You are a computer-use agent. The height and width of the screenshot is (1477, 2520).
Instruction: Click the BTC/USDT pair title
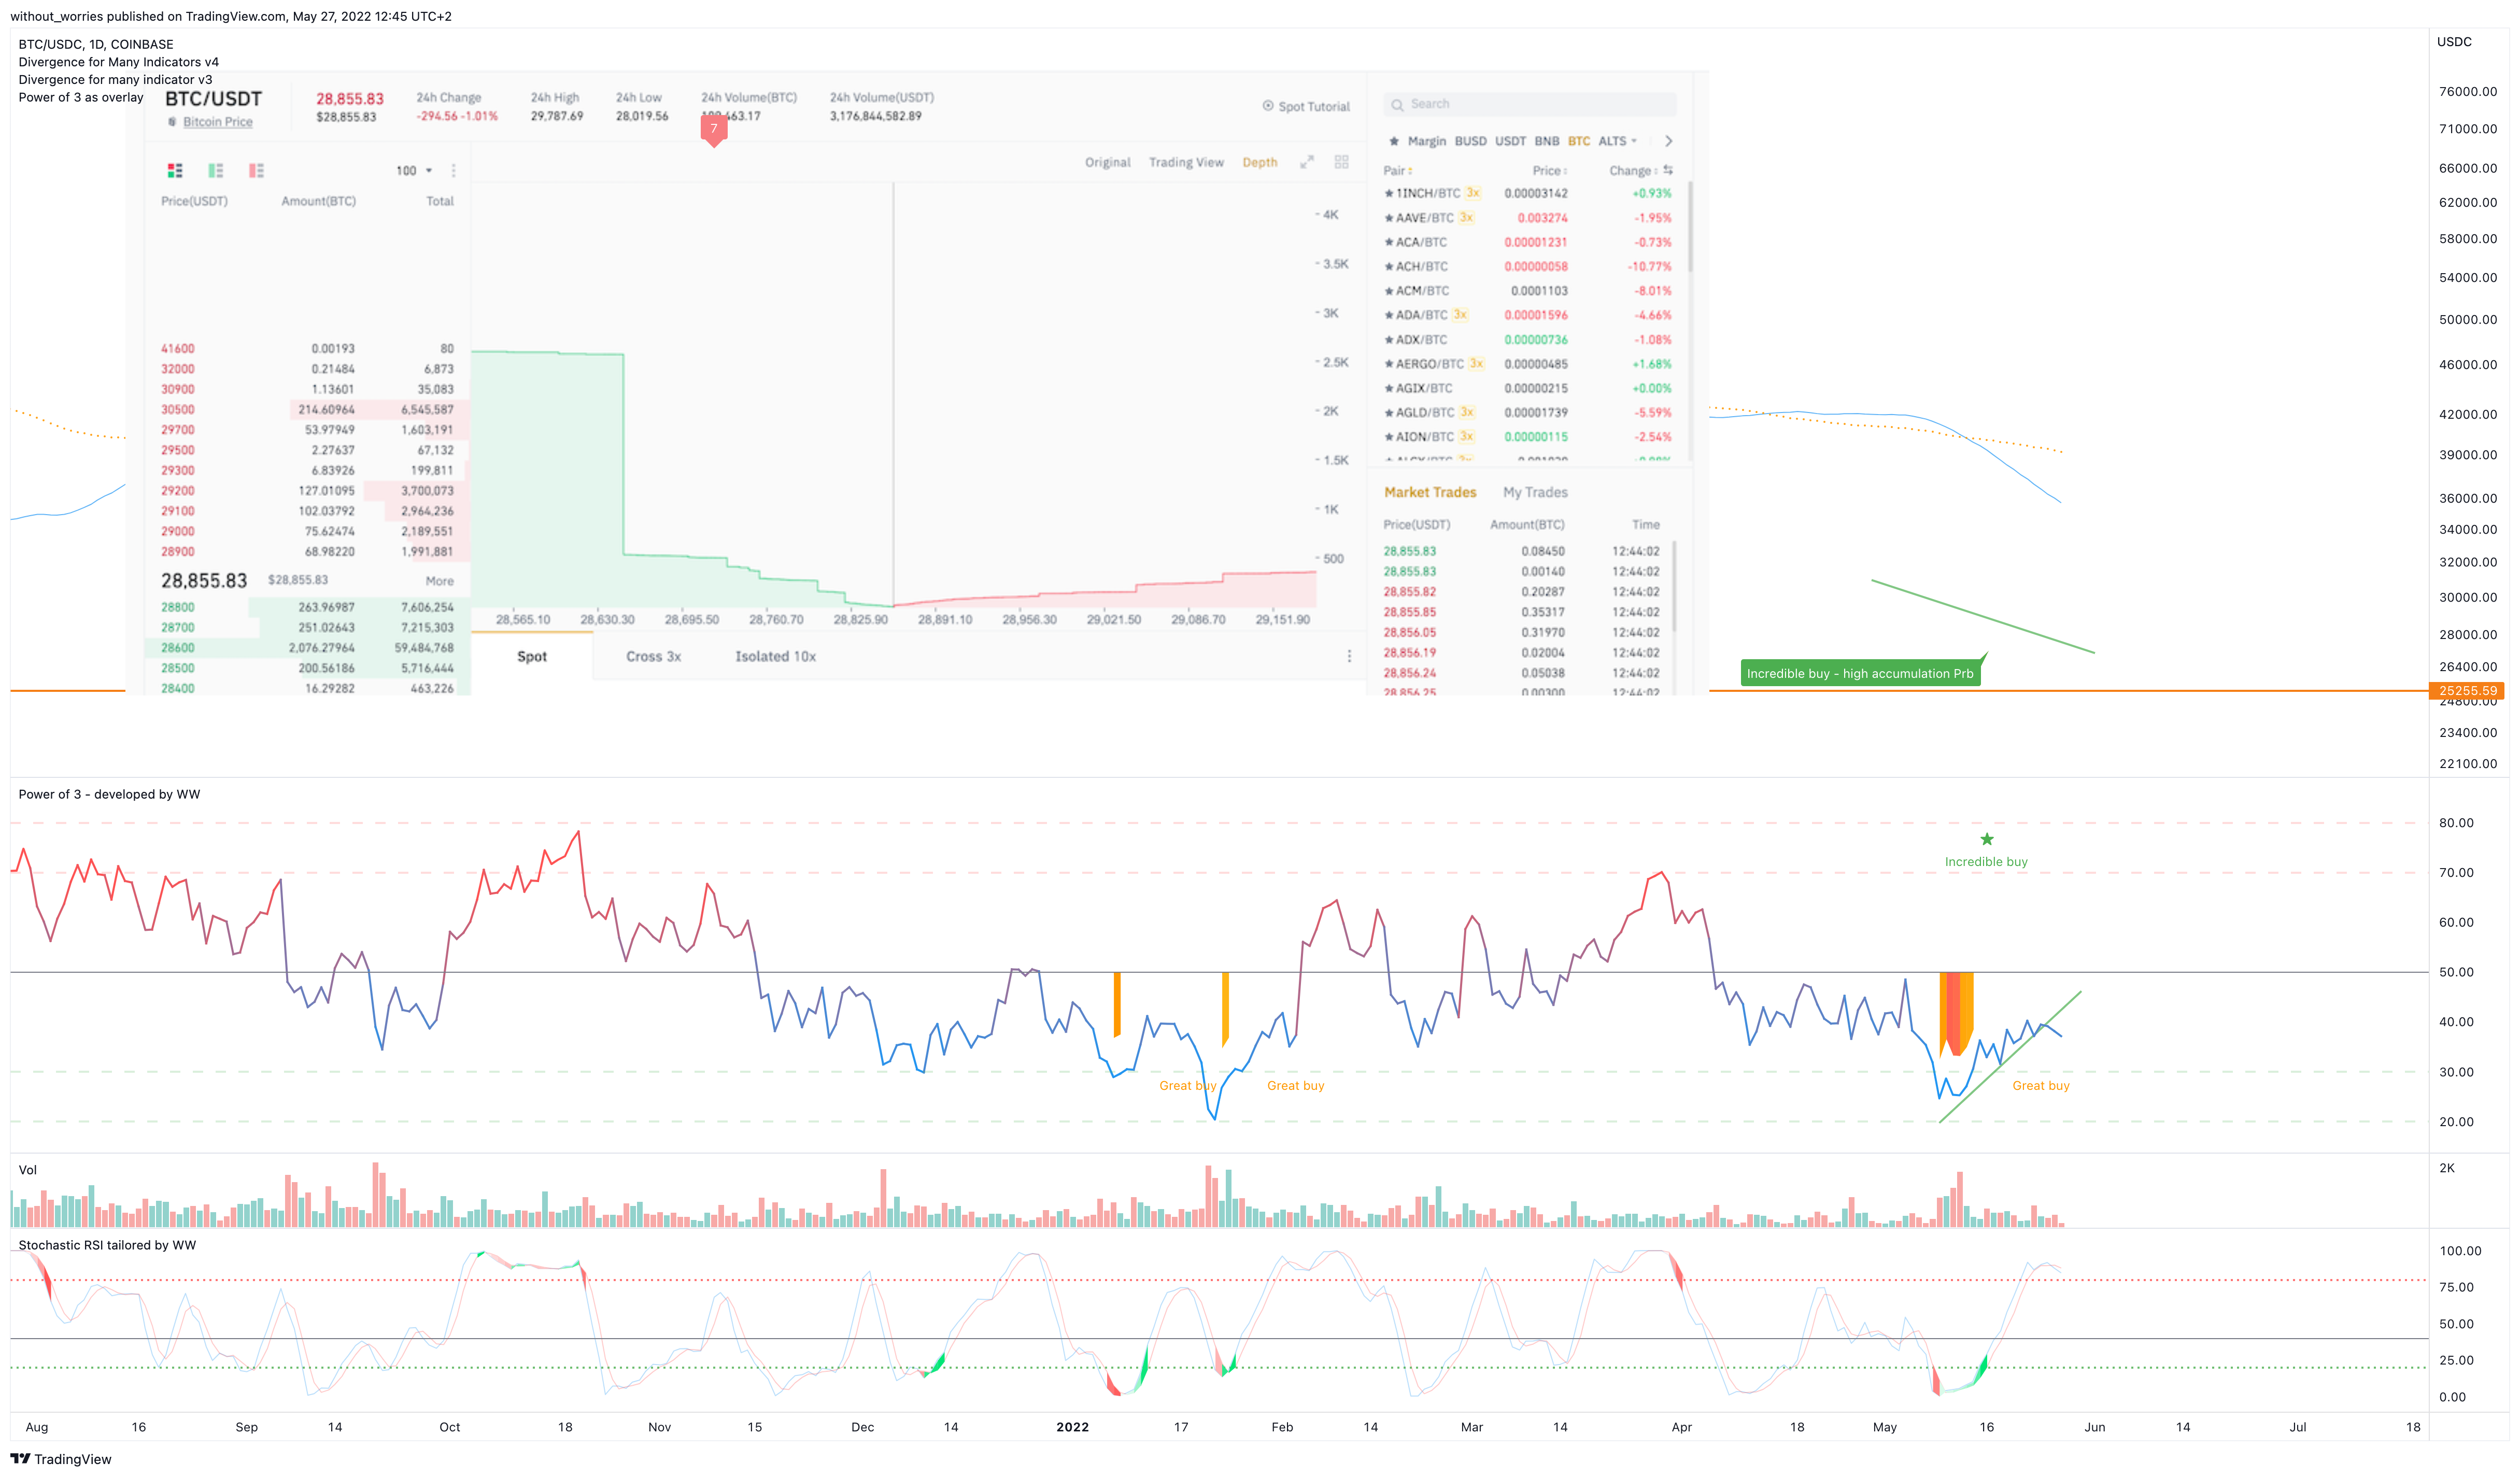tap(213, 98)
